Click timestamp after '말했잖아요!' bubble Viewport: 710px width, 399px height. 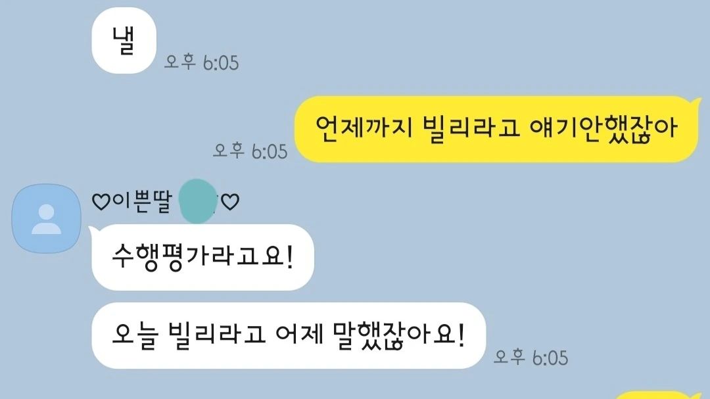tap(531, 358)
